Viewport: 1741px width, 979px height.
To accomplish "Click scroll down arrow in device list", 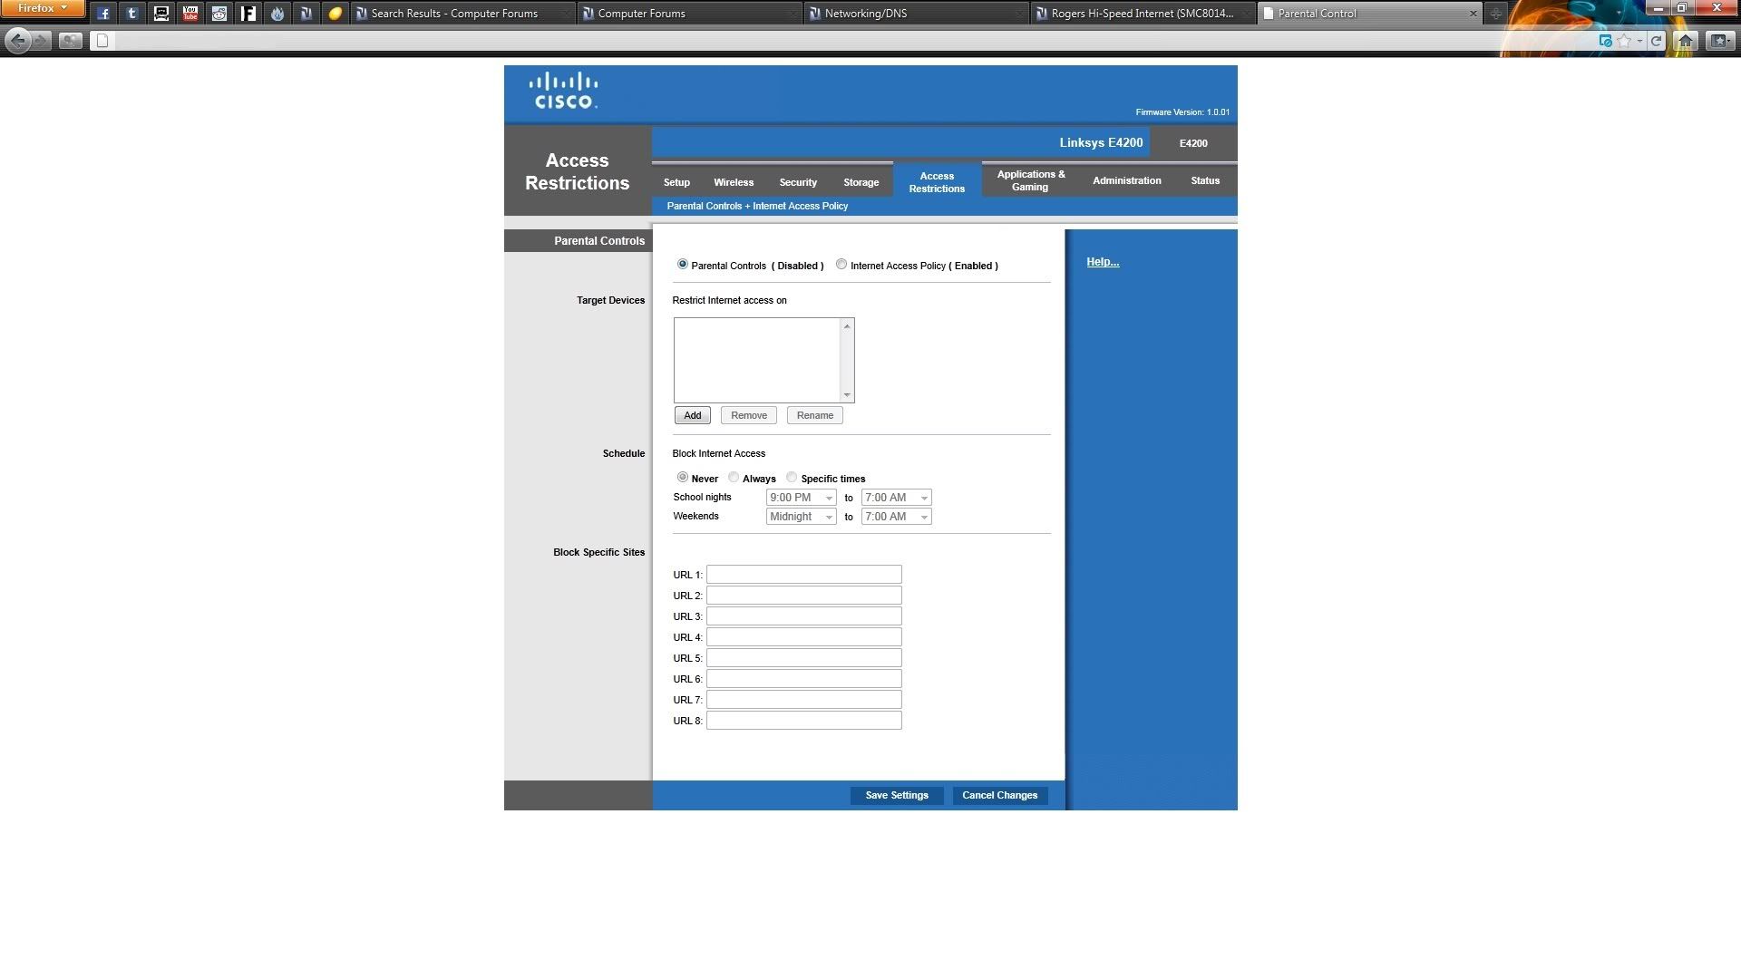I will pyautogui.click(x=847, y=394).
